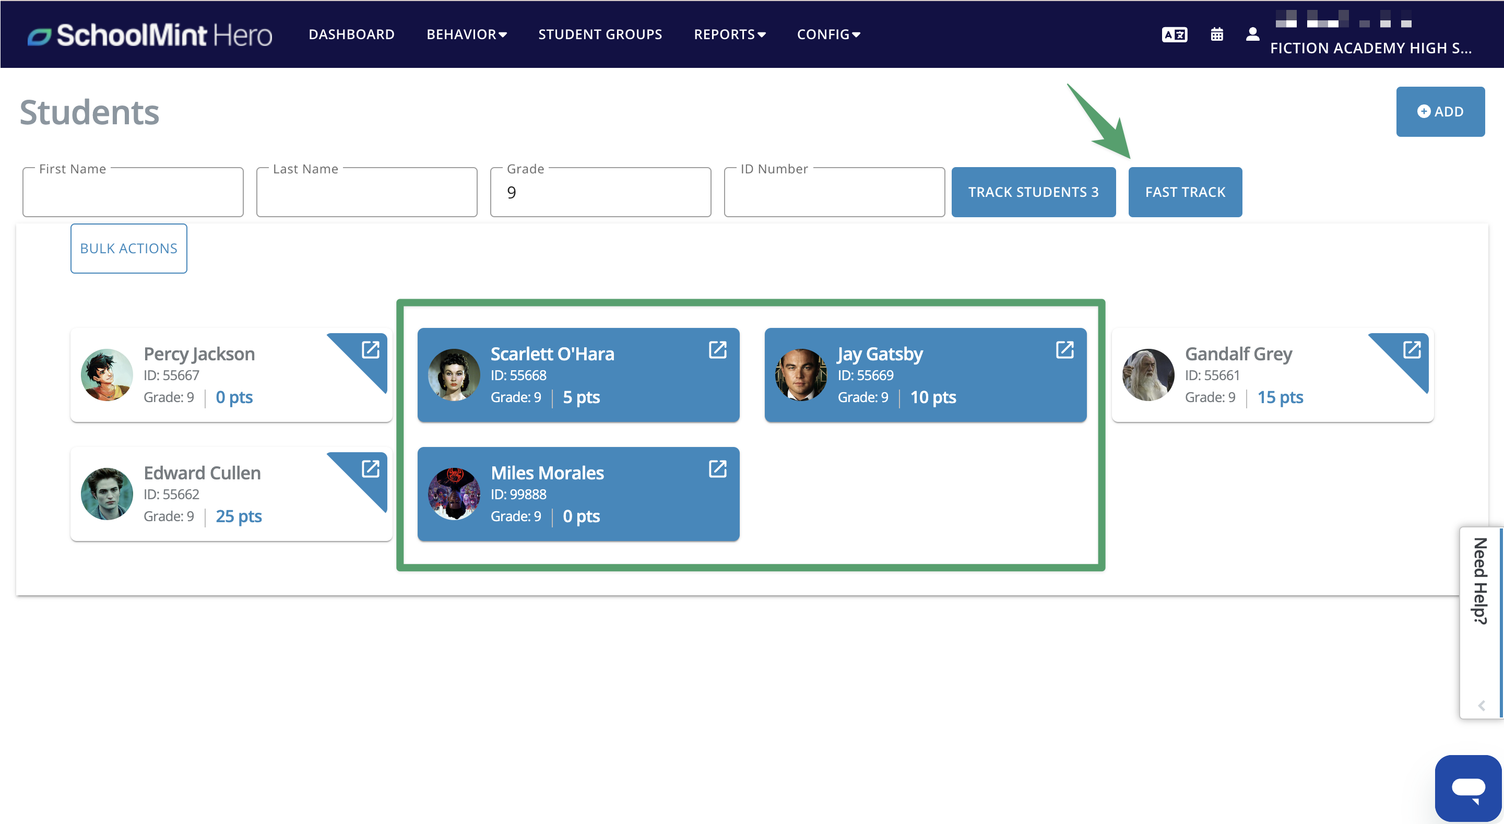
Task: Click the Add student button
Action: tap(1440, 112)
